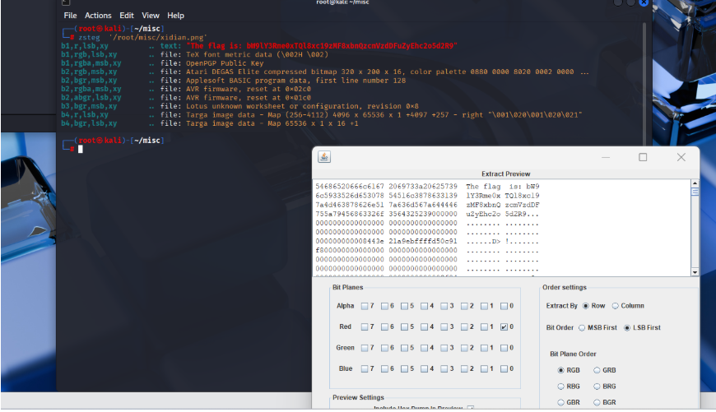Select RBG bit plane order
The height and width of the screenshot is (412, 716).
click(x=560, y=387)
